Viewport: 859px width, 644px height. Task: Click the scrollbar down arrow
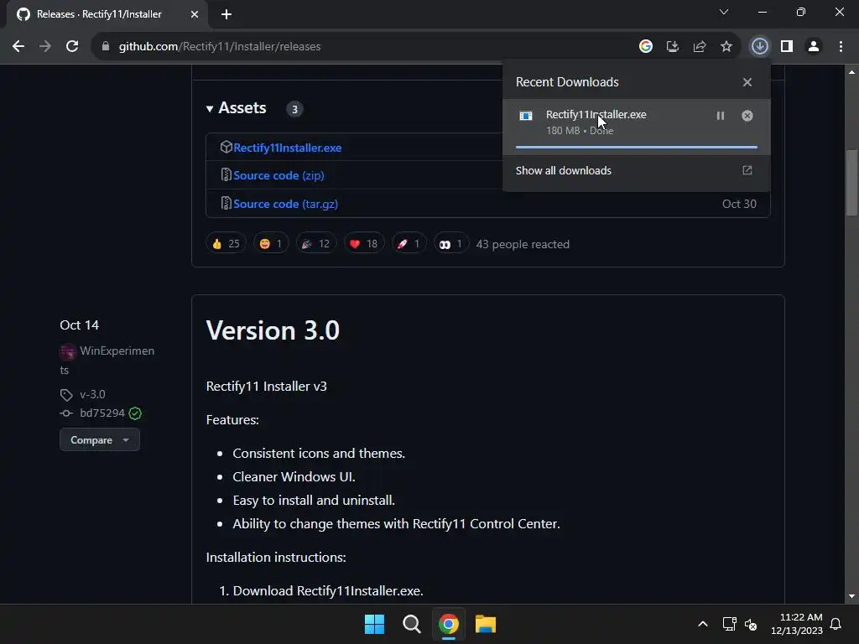pyautogui.click(x=851, y=596)
